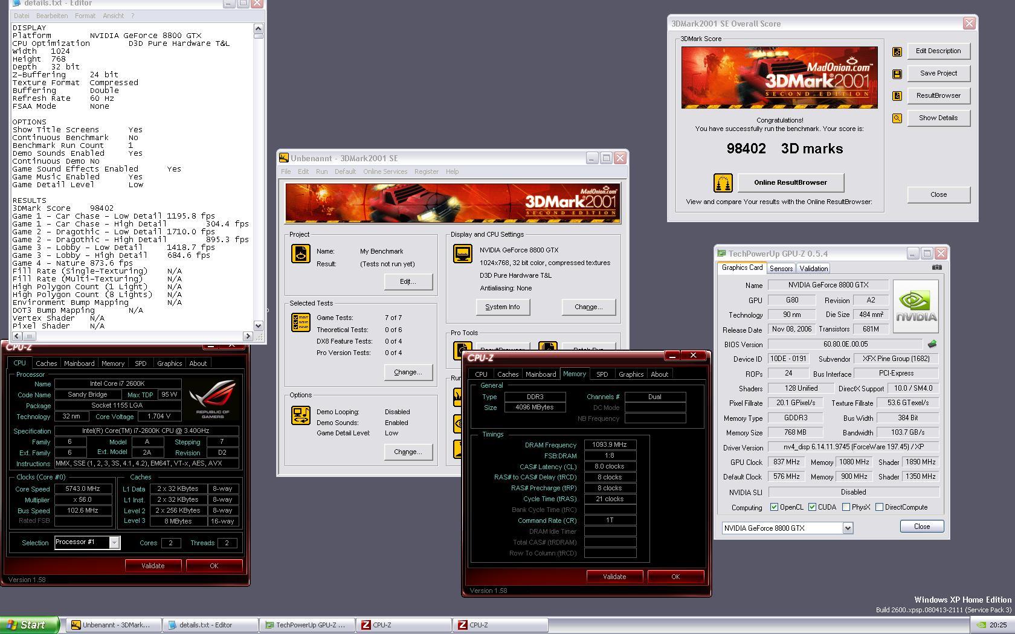Screen dimensions: 1015x634
Task: Open the Run menu in 3DMark2001
Action: click(321, 171)
